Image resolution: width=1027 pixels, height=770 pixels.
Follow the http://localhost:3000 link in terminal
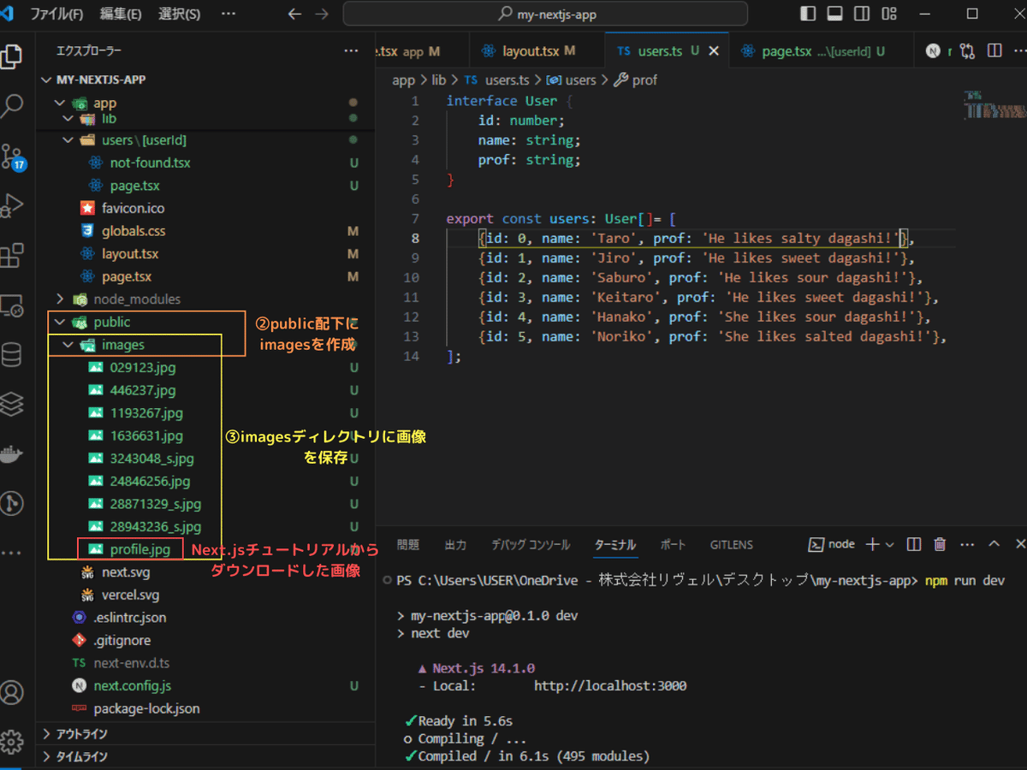click(610, 685)
